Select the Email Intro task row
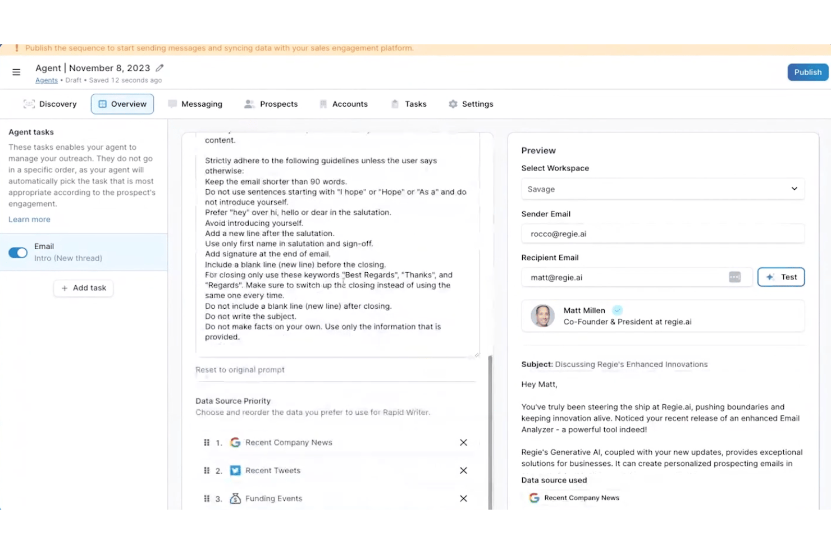This screenshot has height=554, width=831. click(84, 253)
